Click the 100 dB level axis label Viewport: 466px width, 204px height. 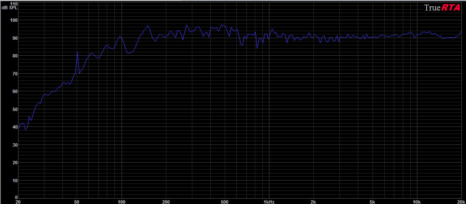tap(14, 20)
